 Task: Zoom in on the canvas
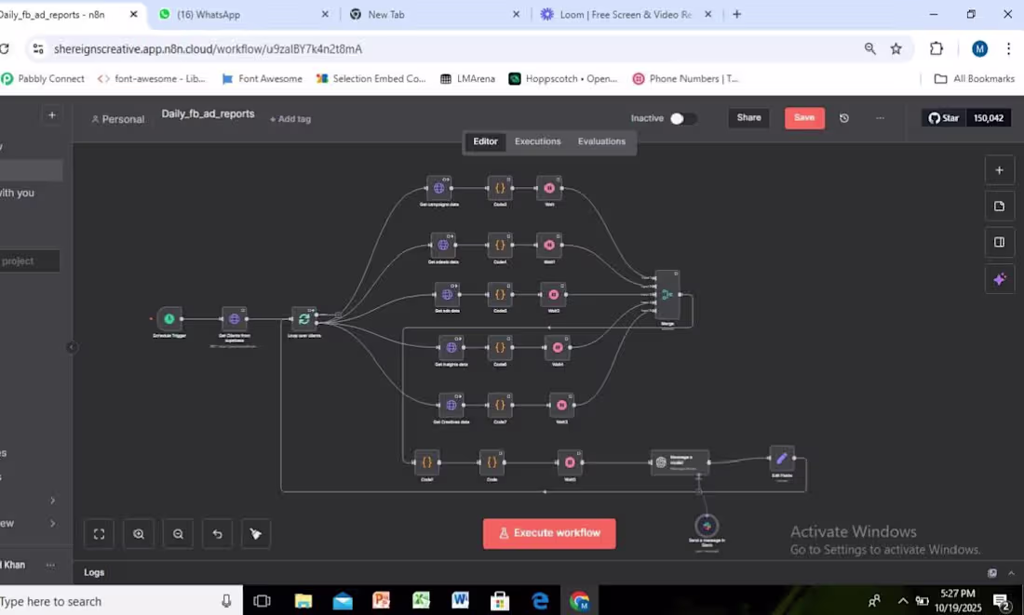pyautogui.click(x=139, y=534)
